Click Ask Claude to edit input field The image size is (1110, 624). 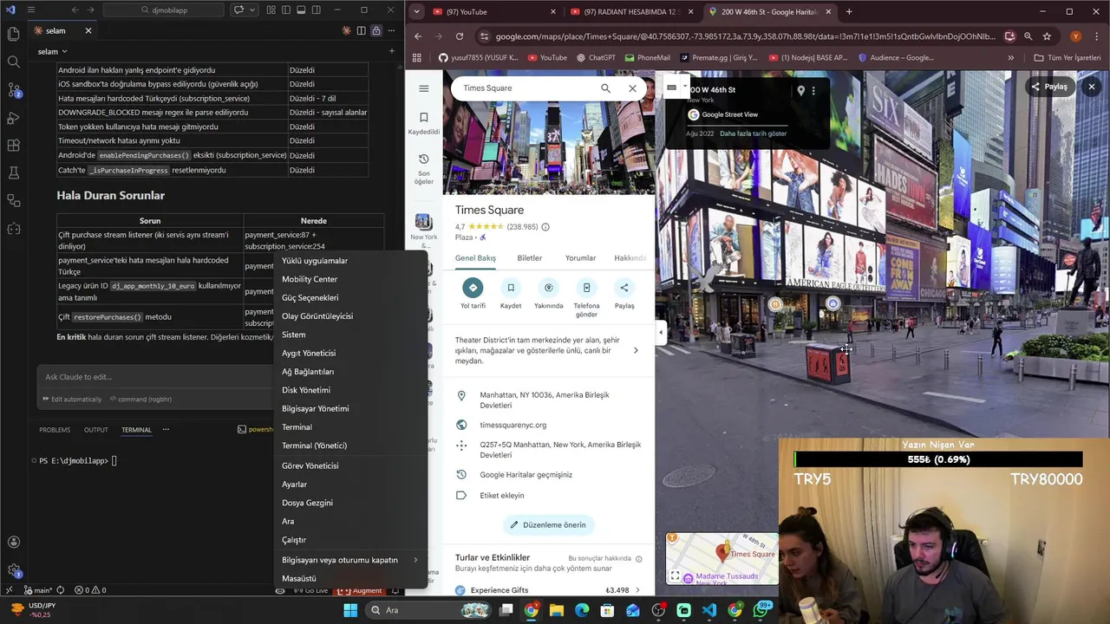coord(156,377)
